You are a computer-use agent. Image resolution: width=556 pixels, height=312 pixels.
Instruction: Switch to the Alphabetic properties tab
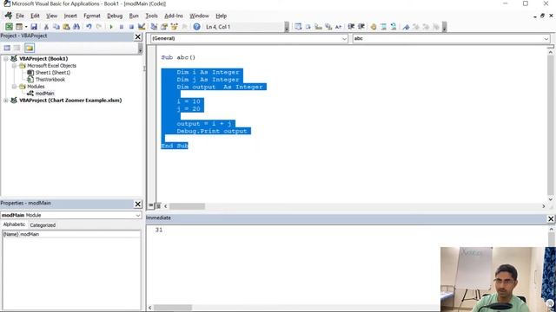pos(14,224)
